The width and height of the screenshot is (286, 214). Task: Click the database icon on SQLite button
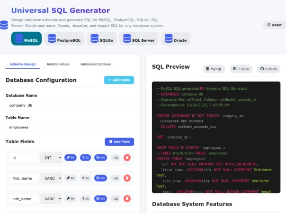coord(94,39)
